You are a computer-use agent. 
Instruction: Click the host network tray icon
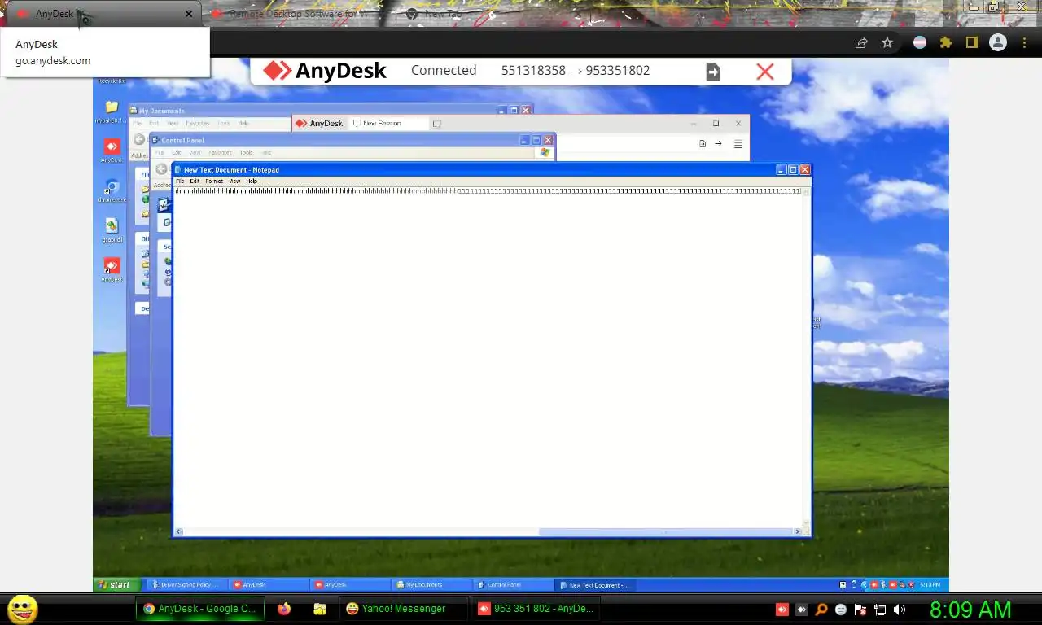880,609
